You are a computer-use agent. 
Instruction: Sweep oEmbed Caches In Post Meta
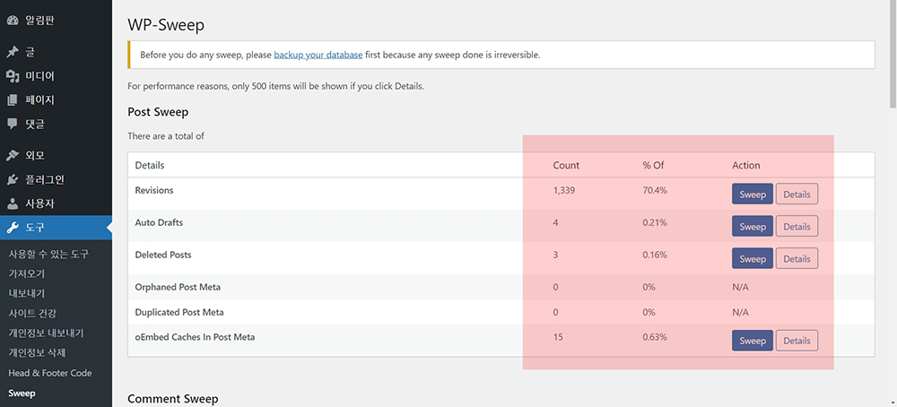pyautogui.click(x=753, y=340)
